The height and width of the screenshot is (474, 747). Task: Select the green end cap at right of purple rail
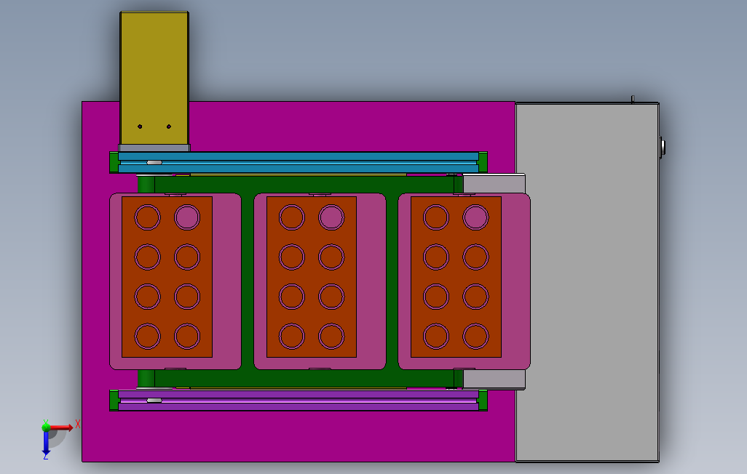pyautogui.click(x=483, y=401)
